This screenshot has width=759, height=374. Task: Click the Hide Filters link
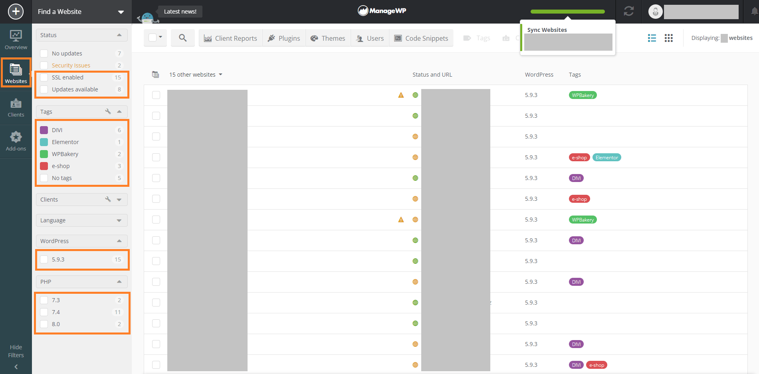[x=16, y=351]
